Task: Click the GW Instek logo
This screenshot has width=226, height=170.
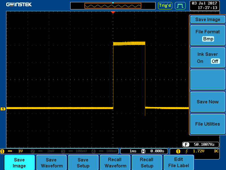Action: (x=19, y=5)
